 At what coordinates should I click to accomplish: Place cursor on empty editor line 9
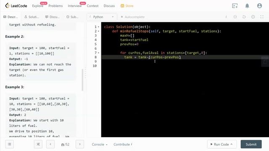tap(185, 62)
